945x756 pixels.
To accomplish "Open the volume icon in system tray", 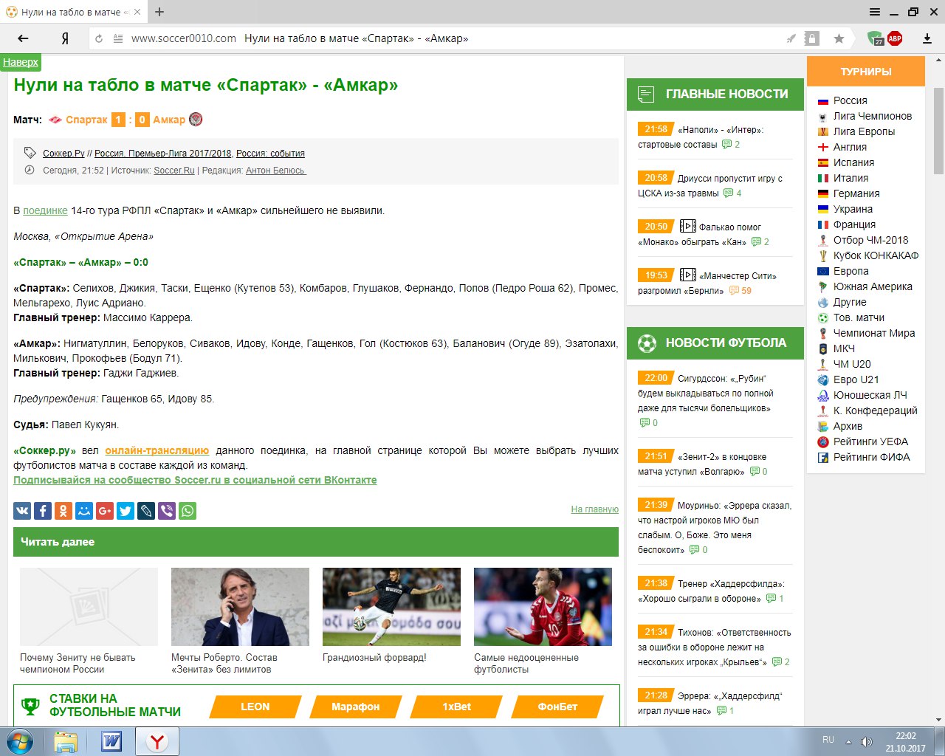I will tap(867, 741).
